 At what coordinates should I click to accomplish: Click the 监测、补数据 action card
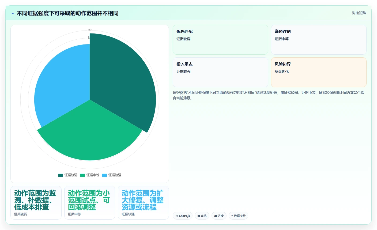tap(36, 203)
